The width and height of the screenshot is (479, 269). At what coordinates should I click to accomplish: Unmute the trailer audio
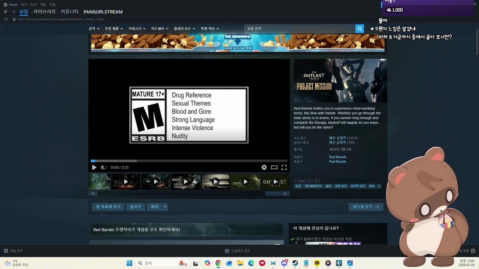[104, 167]
